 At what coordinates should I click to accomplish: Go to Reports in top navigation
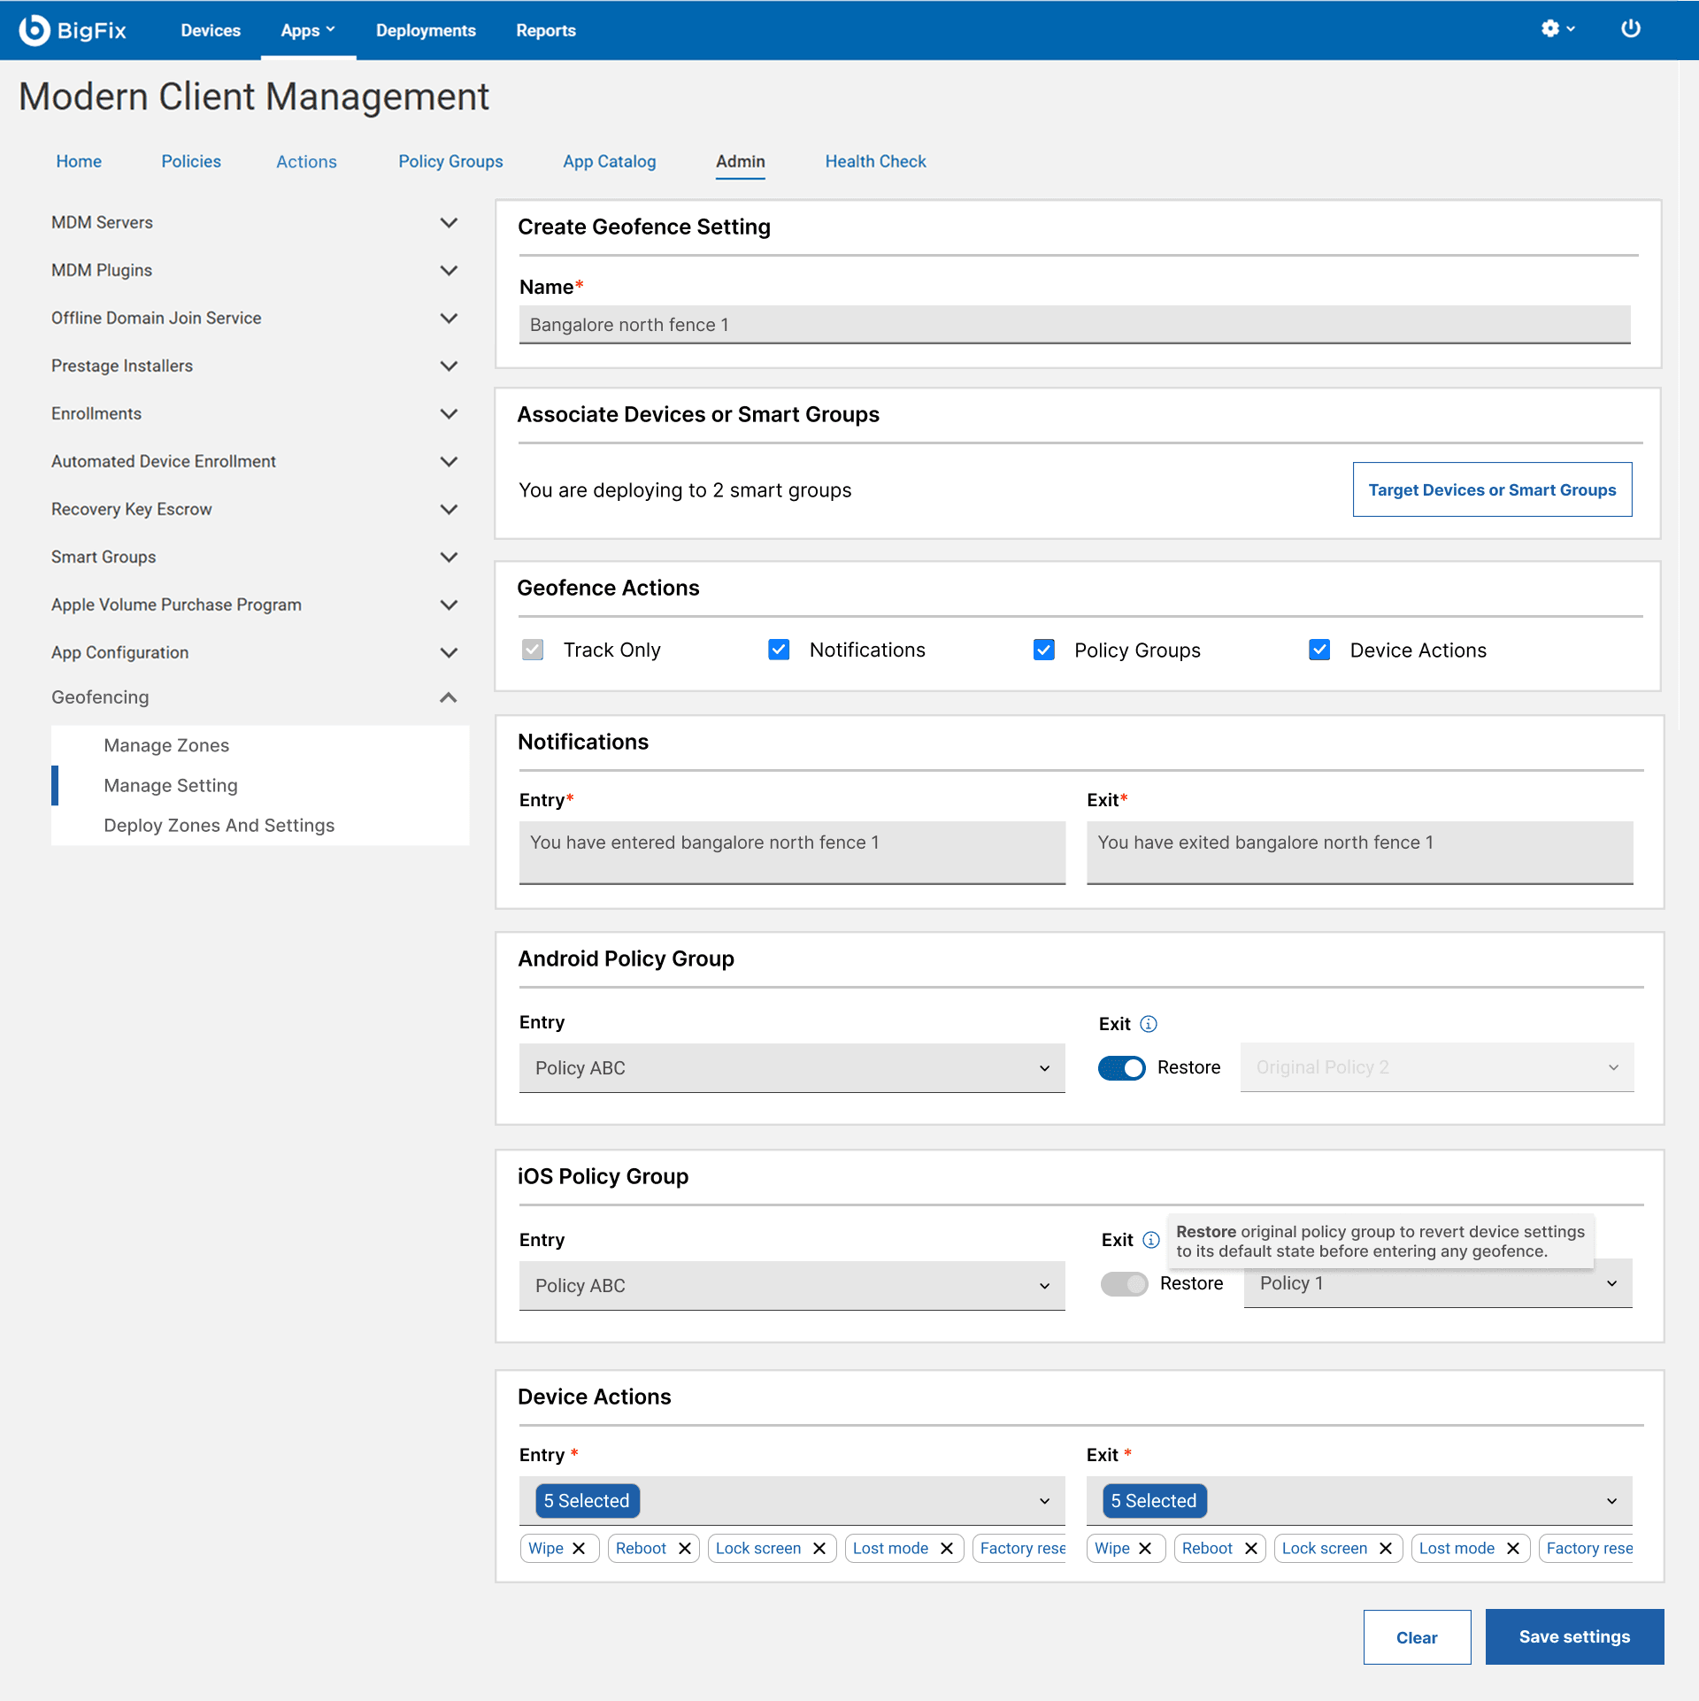pyautogui.click(x=546, y=30)
